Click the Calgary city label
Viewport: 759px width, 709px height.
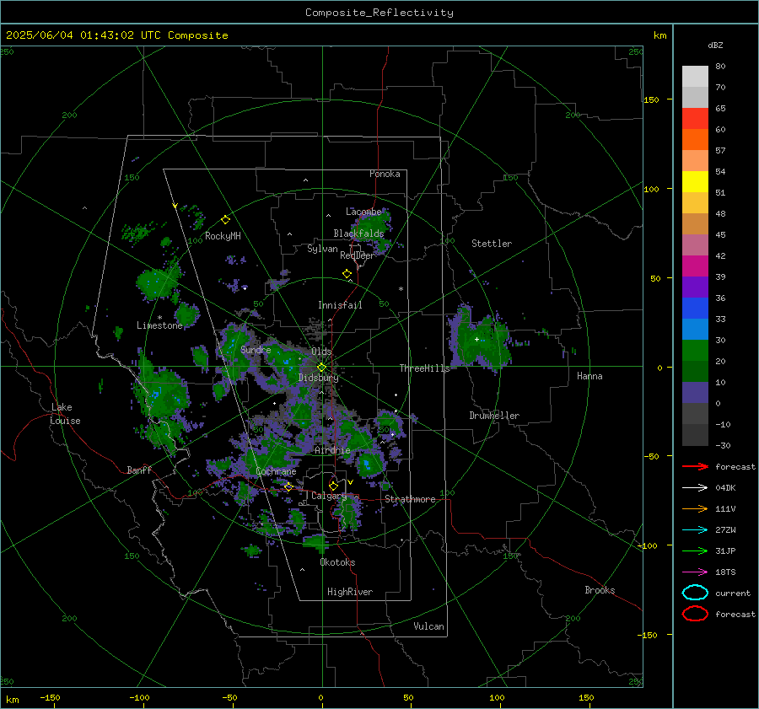pyautogui.click(x=329, y=496)
